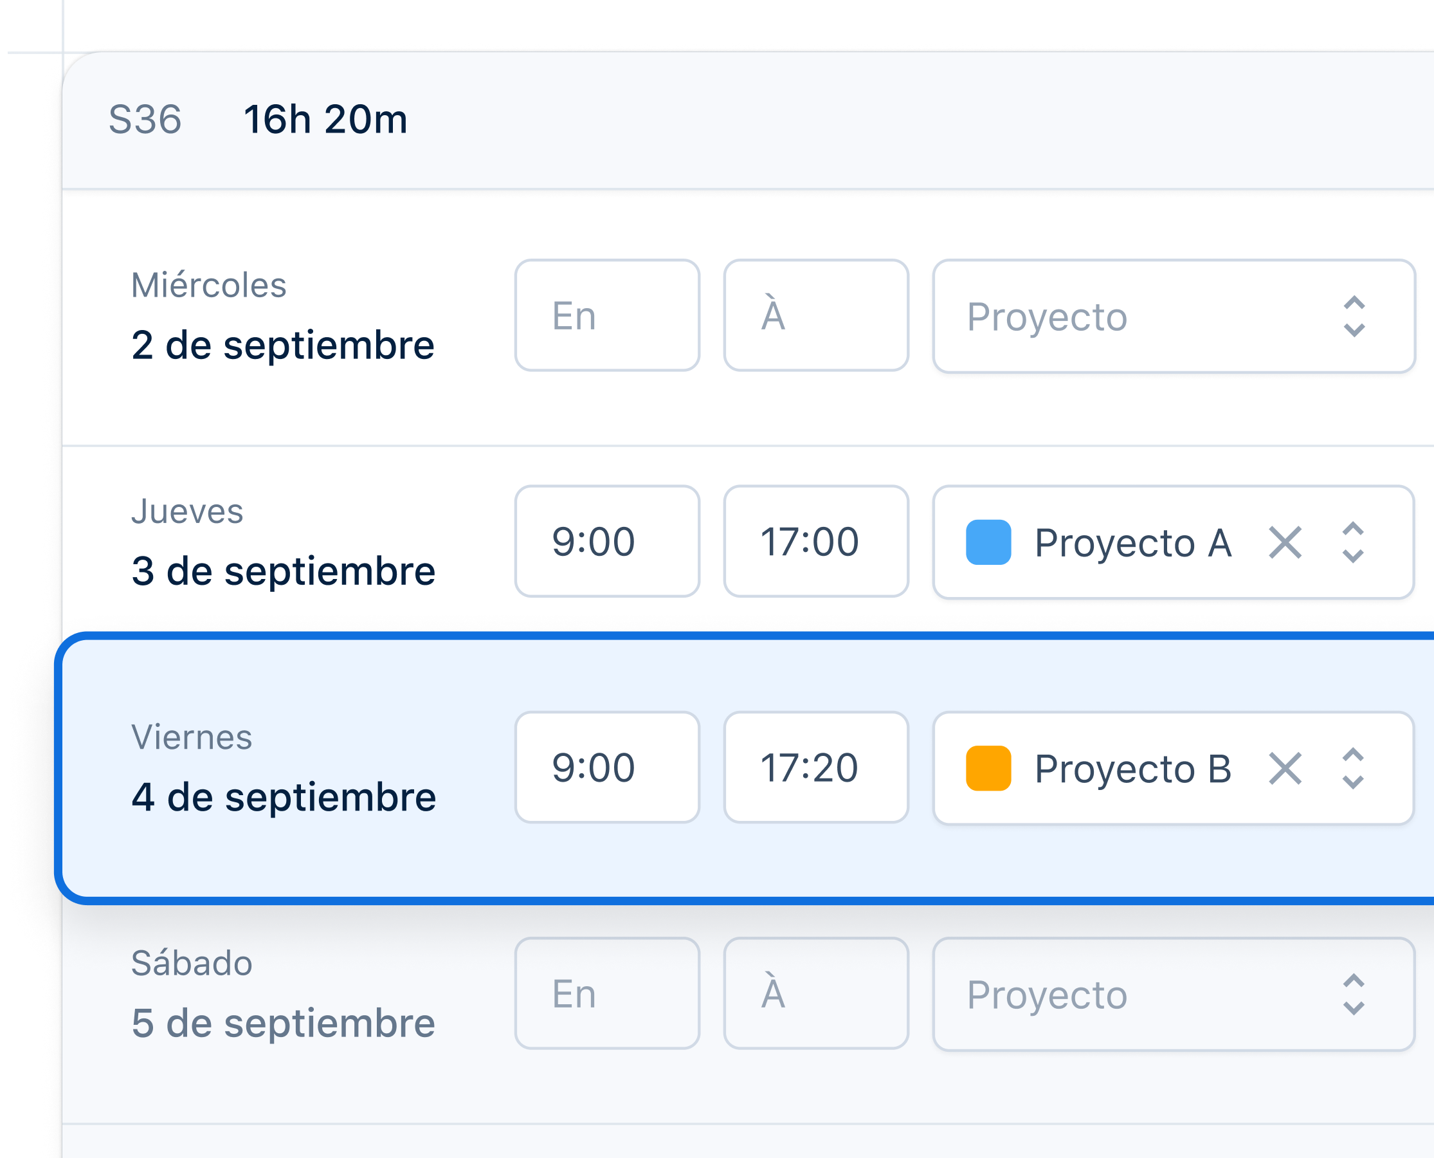Remove Proyecto B using the X icon
The image size is (1434, 1158).
(1285, 768)
